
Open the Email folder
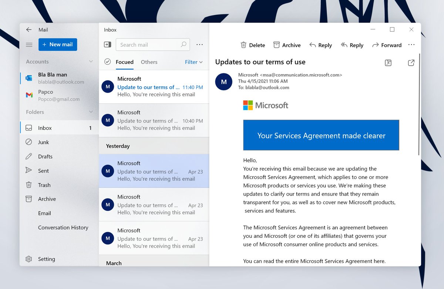pyautogui.click(x=59, y=213)
